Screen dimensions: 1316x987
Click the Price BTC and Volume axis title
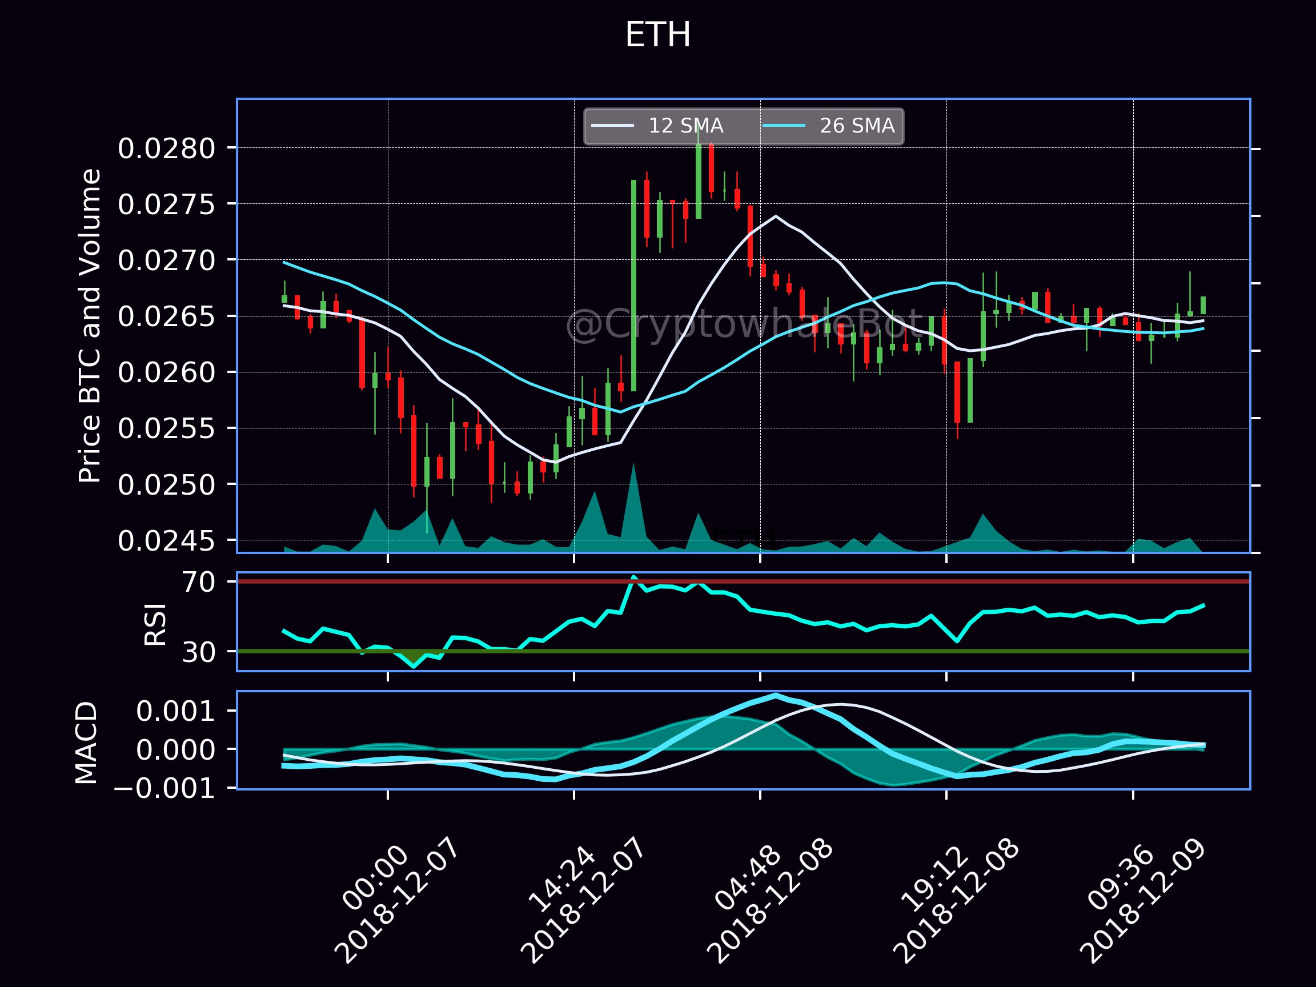pos(90,326)
